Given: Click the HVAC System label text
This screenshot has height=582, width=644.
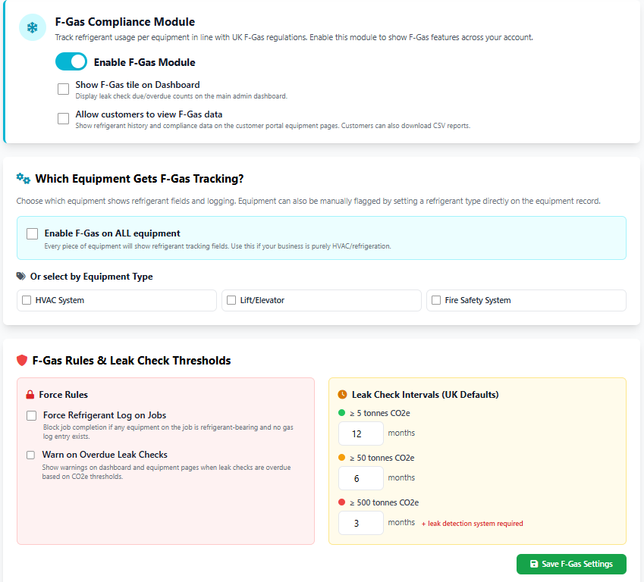Looking at the screenshot, I should pyautogui.click(x=60, y=300).
